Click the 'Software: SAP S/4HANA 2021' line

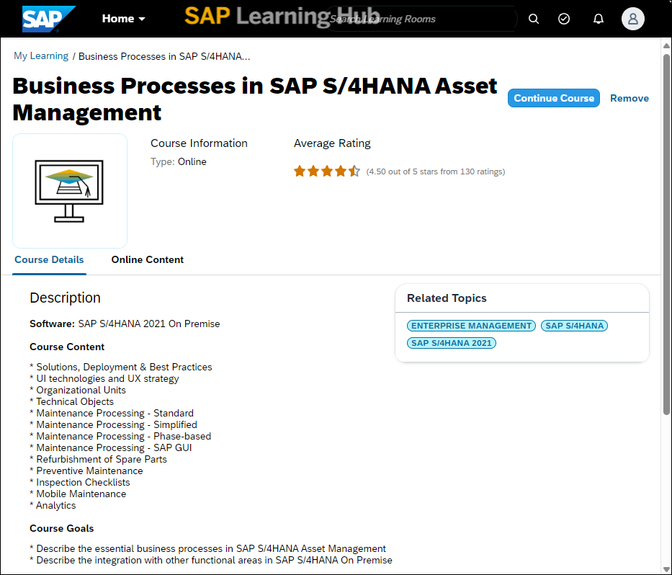(125, 324)
